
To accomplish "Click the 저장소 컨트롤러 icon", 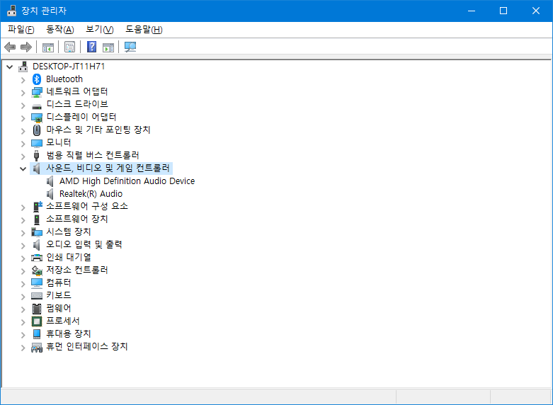I will 37,270.
